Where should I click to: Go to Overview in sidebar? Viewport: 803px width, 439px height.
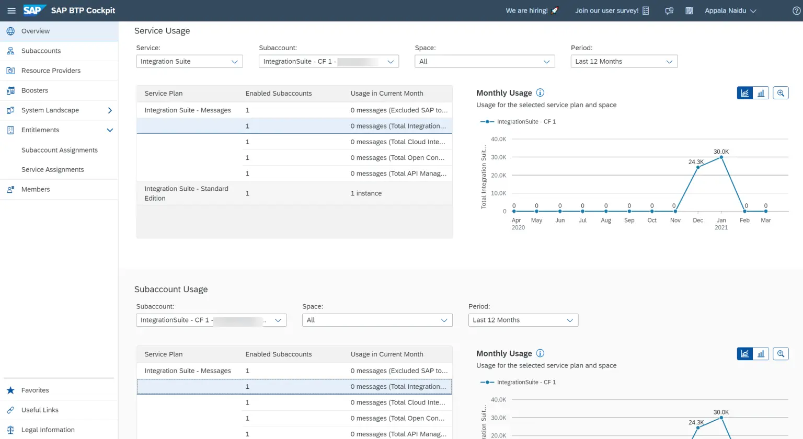pyautogui.click(x=59, y=31)
